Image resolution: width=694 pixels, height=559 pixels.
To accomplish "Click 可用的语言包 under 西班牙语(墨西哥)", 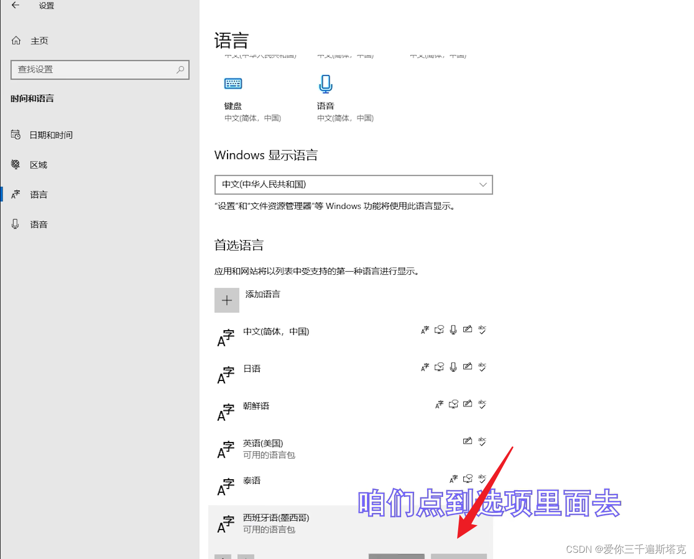I will [269, 529].
